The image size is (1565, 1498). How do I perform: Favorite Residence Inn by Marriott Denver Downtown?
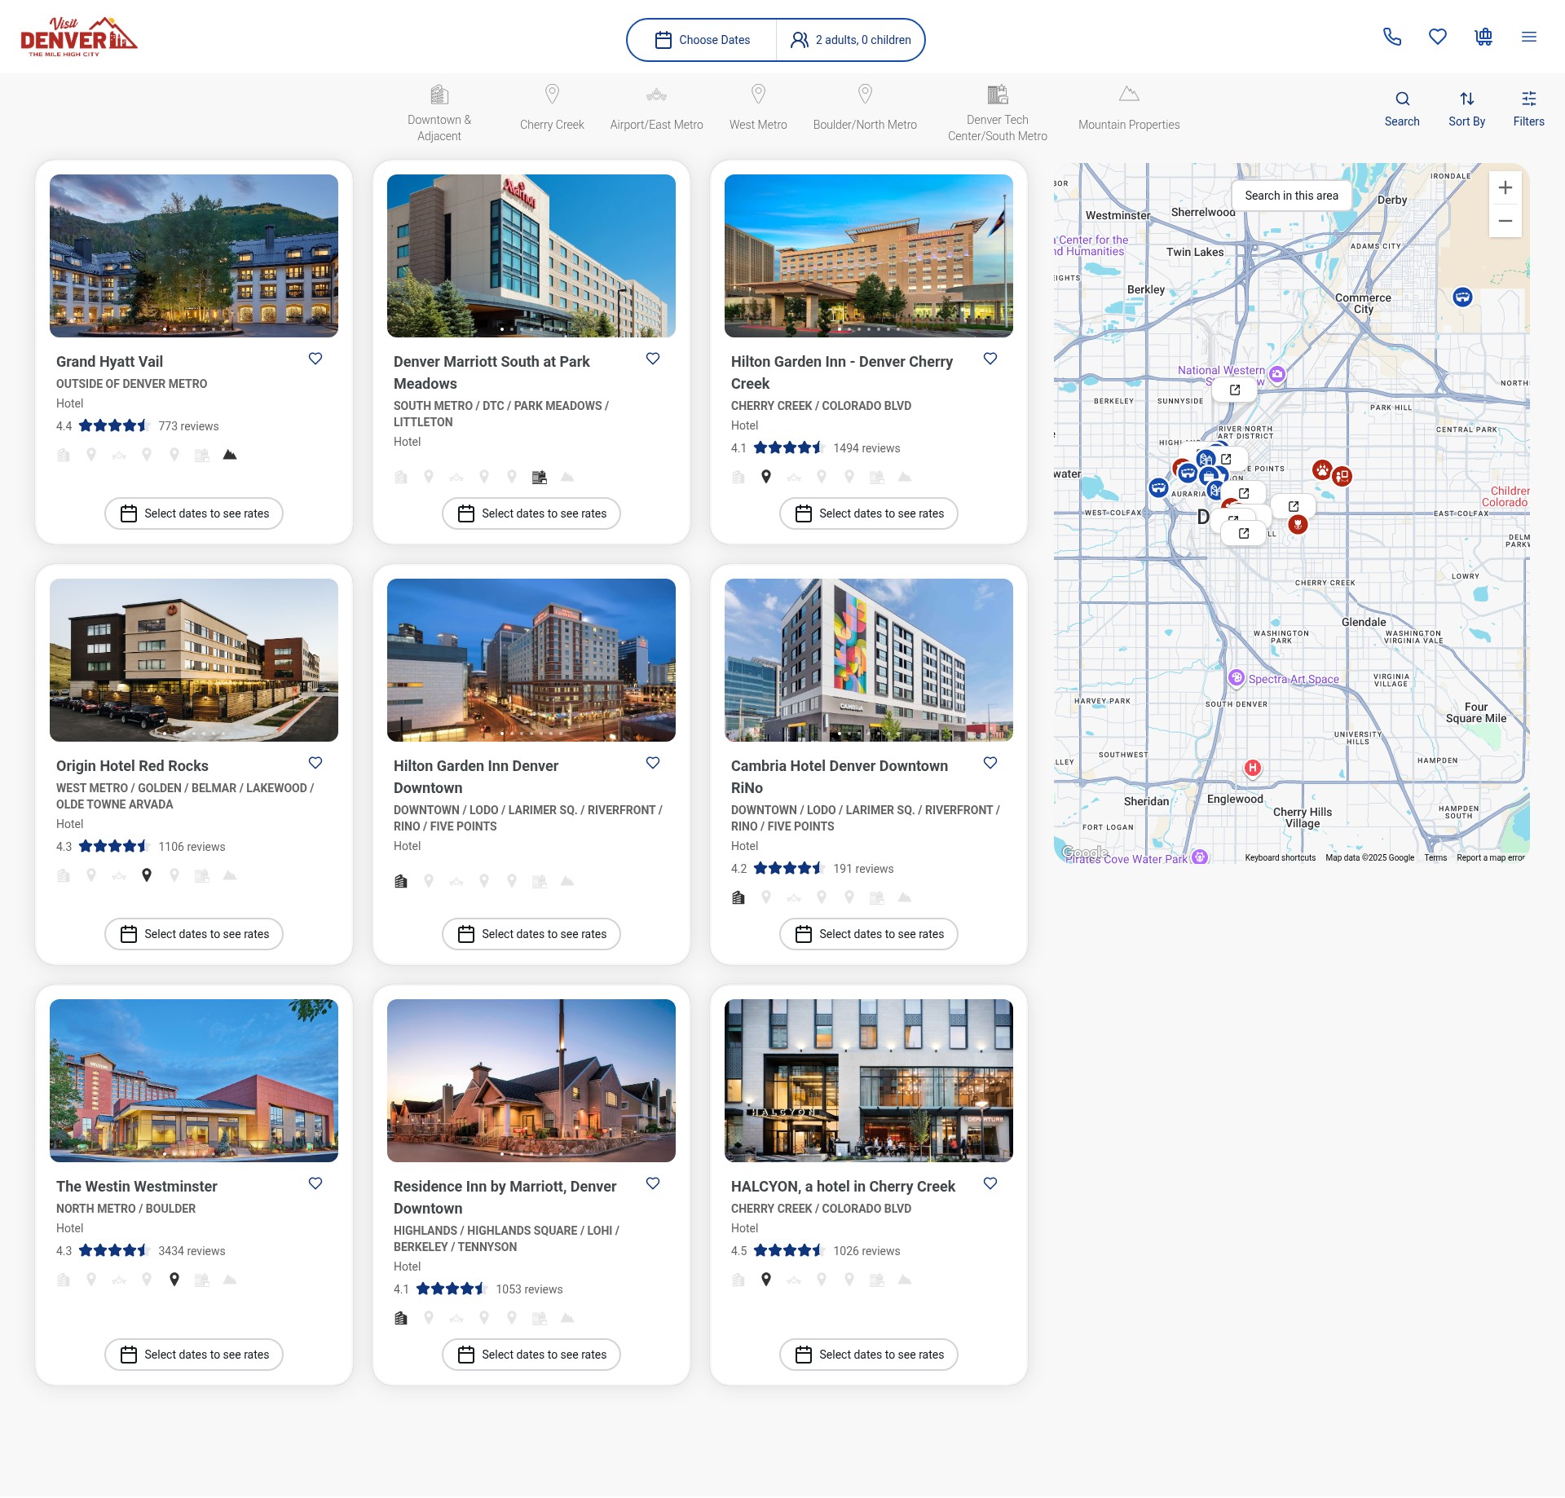[x=653, y=1183]
